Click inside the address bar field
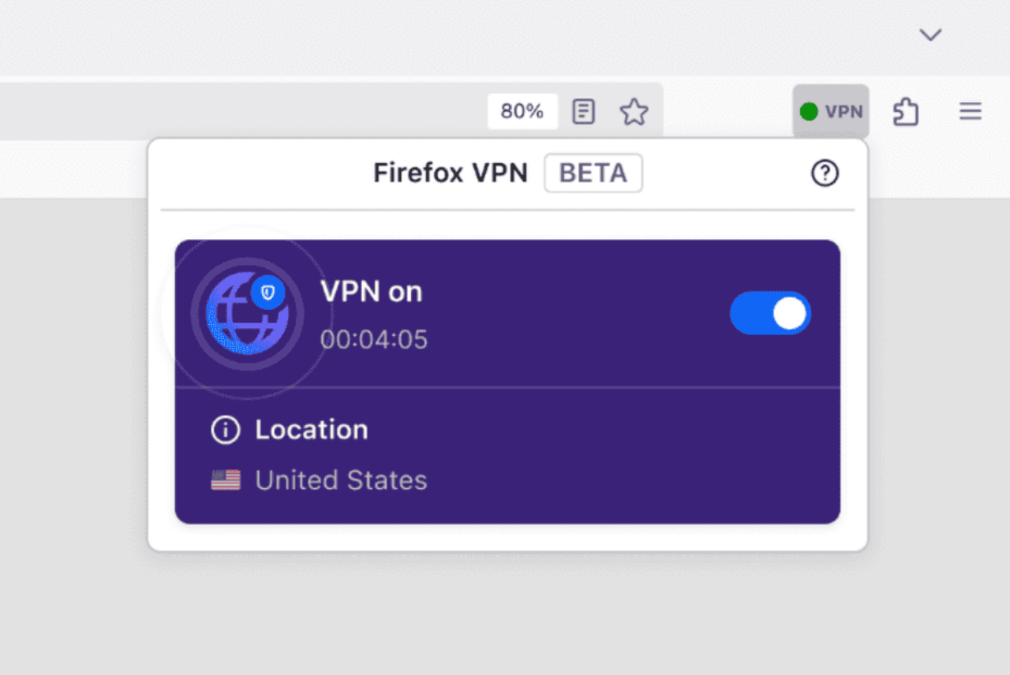 tap(237, 112)
